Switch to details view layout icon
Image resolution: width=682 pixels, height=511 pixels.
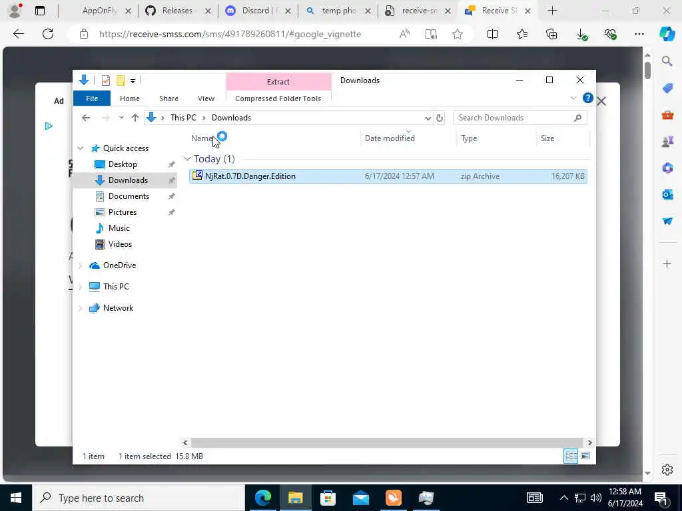pyautogui.click(x=571, y=456)
